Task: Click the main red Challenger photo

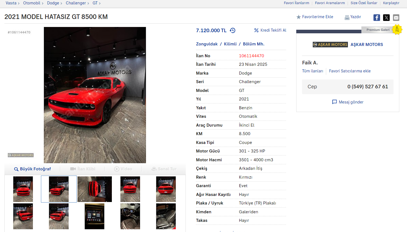Action: (x=95, y=95)
